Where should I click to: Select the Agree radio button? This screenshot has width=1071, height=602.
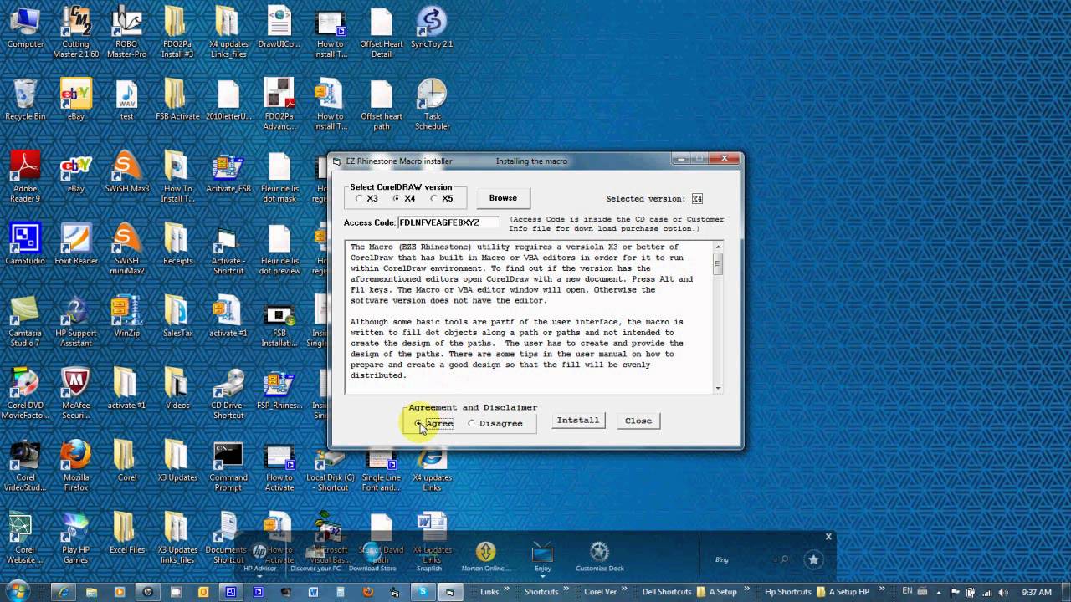pyautogui.click(x=418, y=423)
